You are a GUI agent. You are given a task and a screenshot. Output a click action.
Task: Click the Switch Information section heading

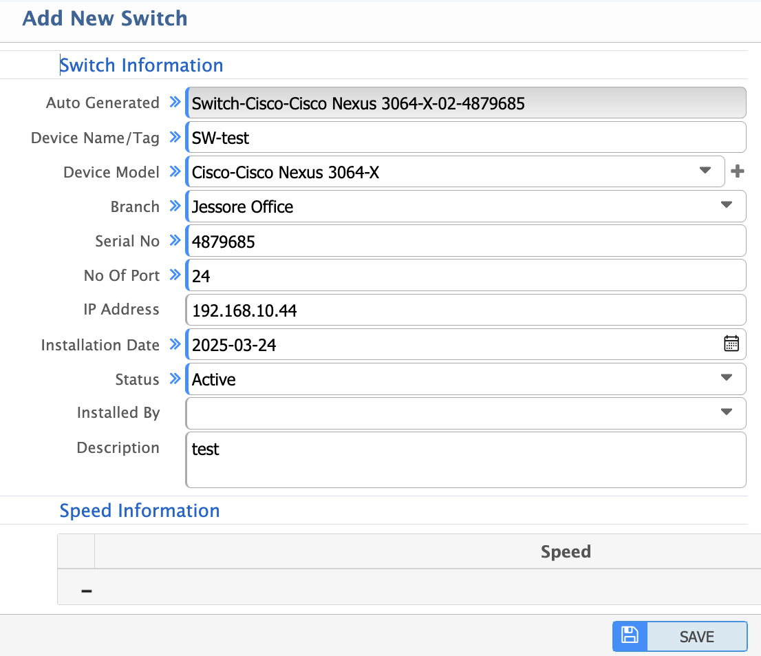(141, 65)
